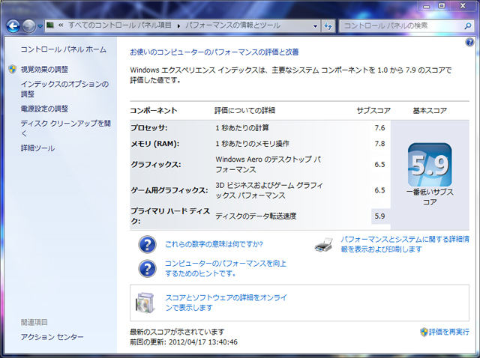Click the 評価についての詳細 column header
Image resolution: width=480 pixels, height=358 pixels.
244,111
